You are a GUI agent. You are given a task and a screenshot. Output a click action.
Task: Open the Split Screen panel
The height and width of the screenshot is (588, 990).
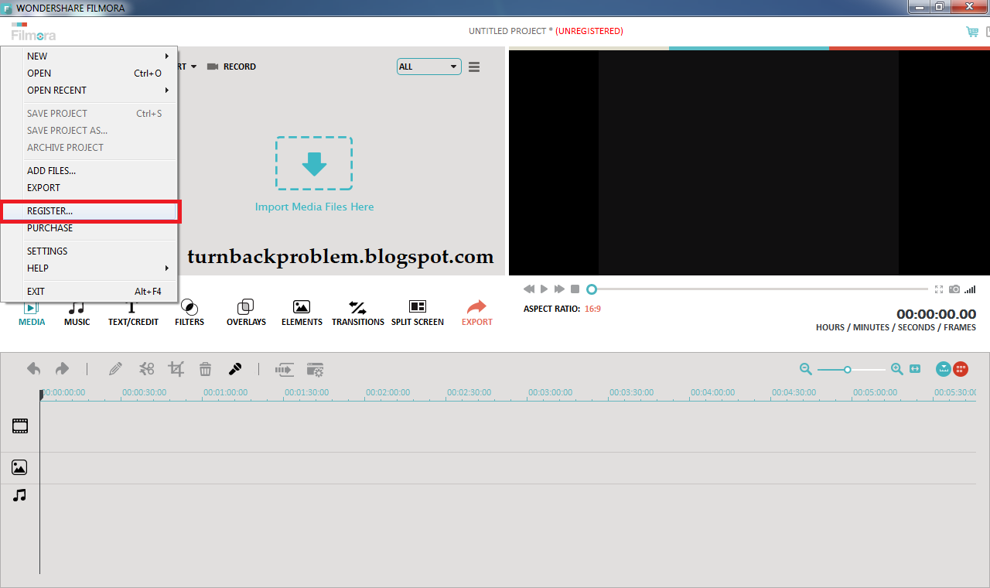417,313
